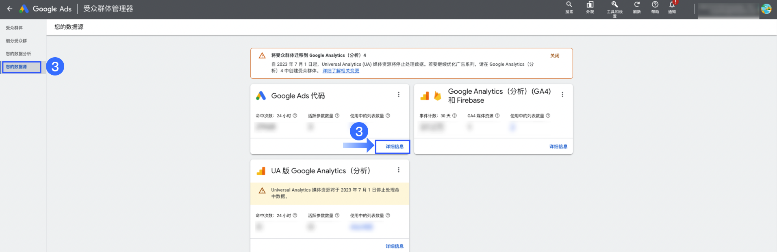This screenshot has width=777, height=252.
Task: Open 详细信息 for UA 版 Google Analytics
Action: (395, 246)
